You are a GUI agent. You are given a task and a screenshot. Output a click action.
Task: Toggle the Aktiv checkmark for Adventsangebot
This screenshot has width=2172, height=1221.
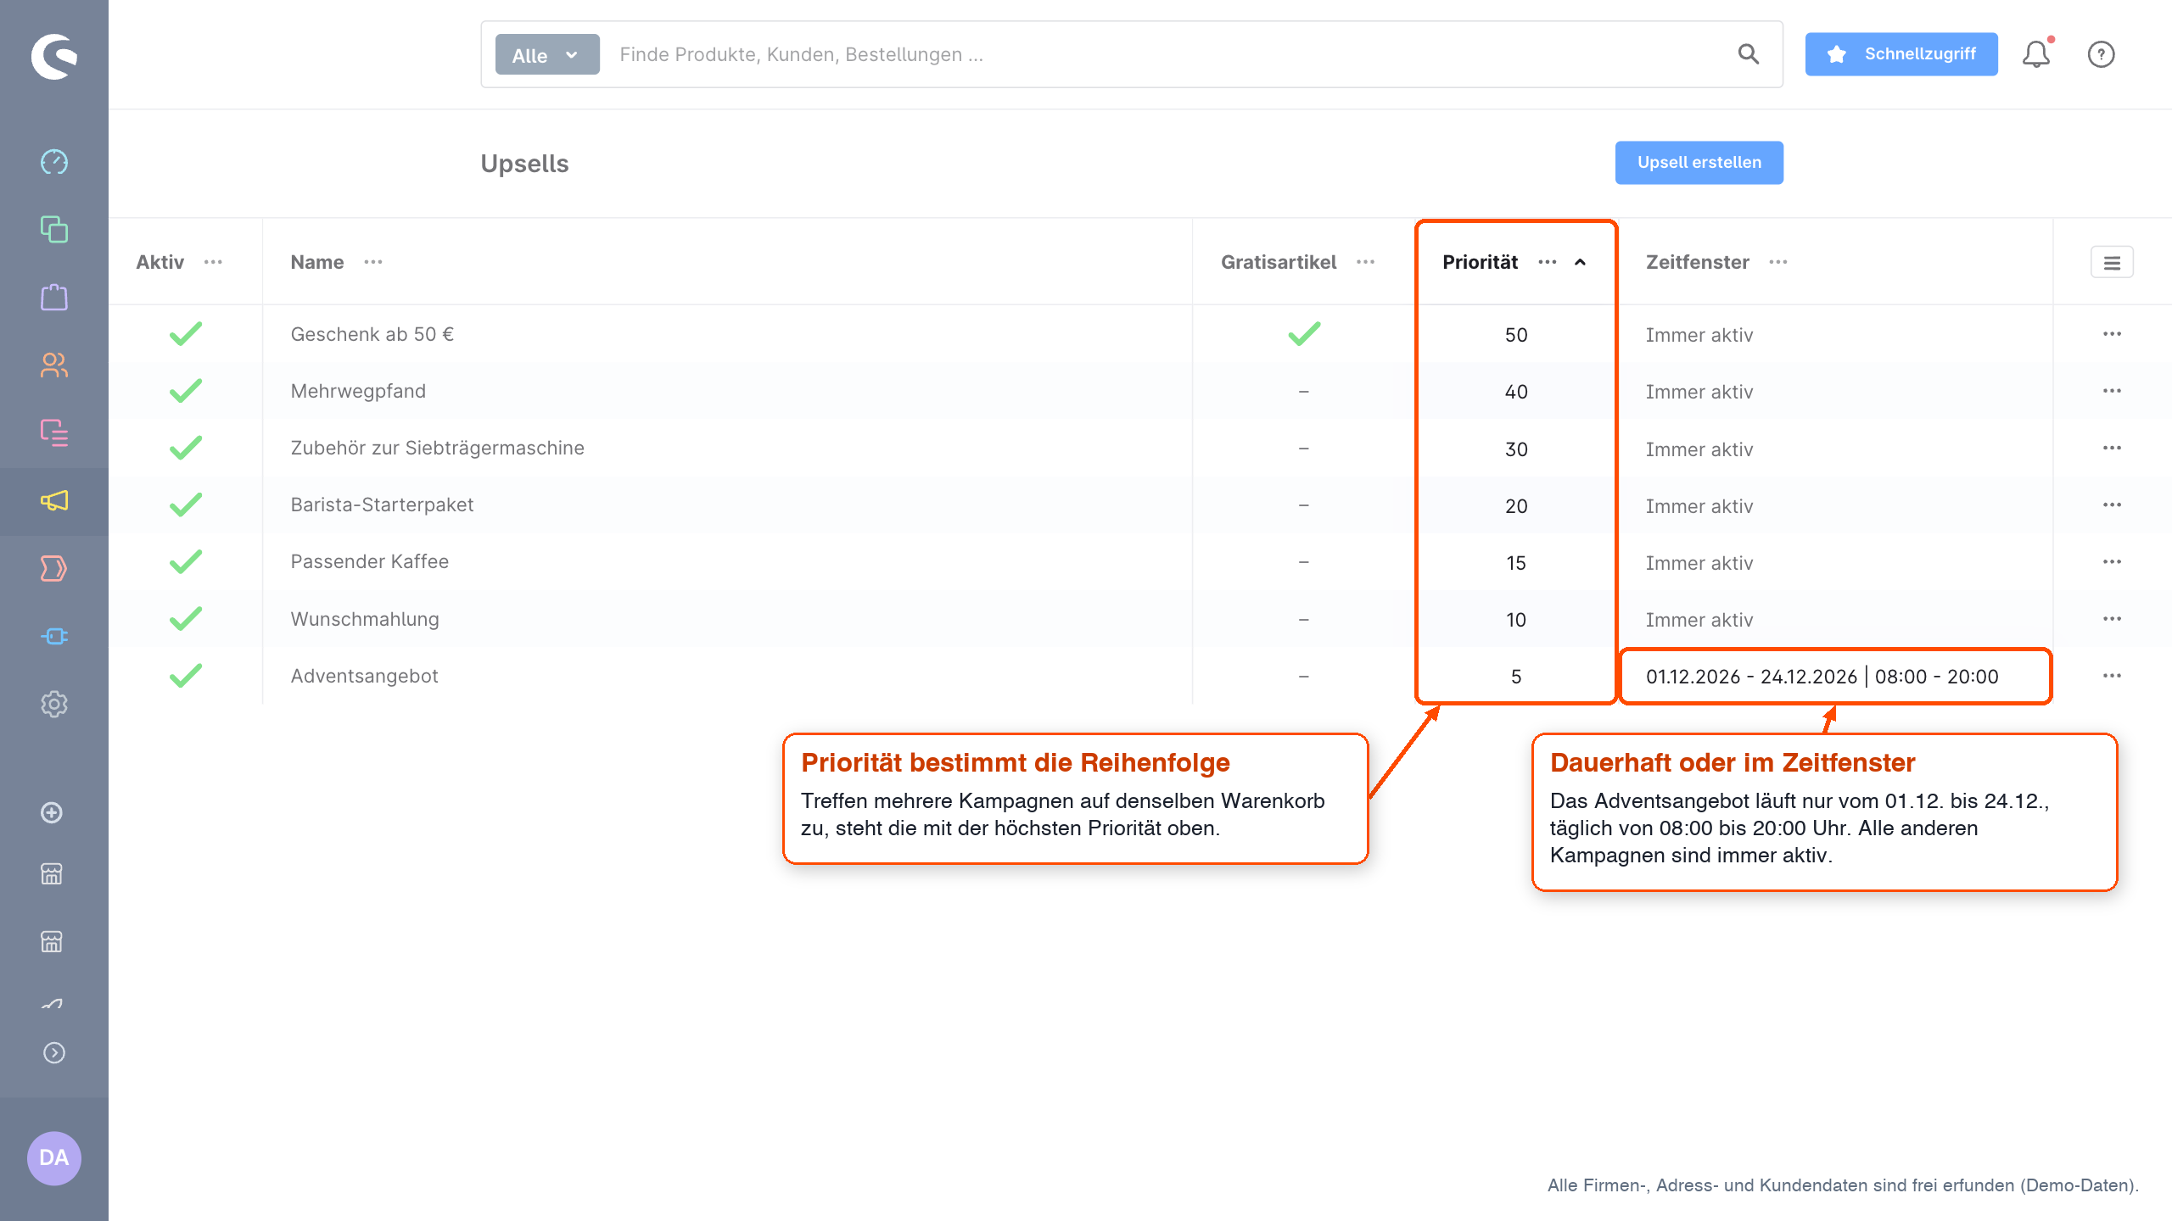click(186, 676)
